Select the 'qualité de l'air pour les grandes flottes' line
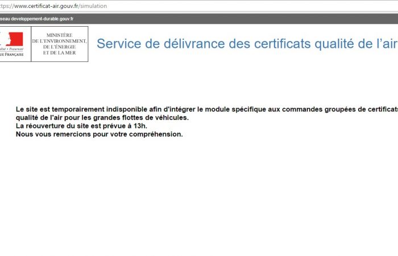 point(102,118)
